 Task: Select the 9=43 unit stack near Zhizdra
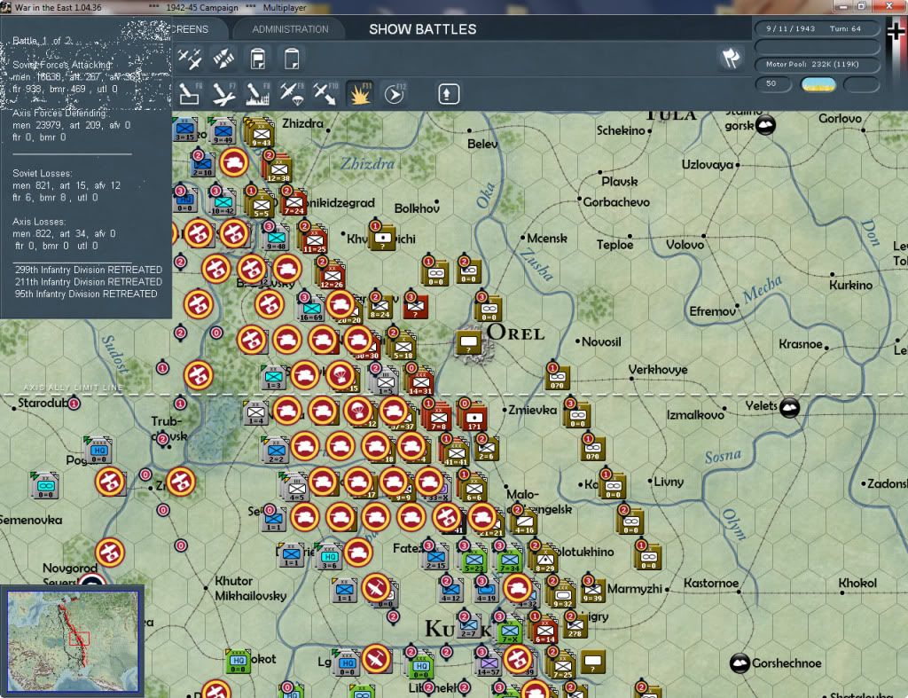(x=260, y=133)
